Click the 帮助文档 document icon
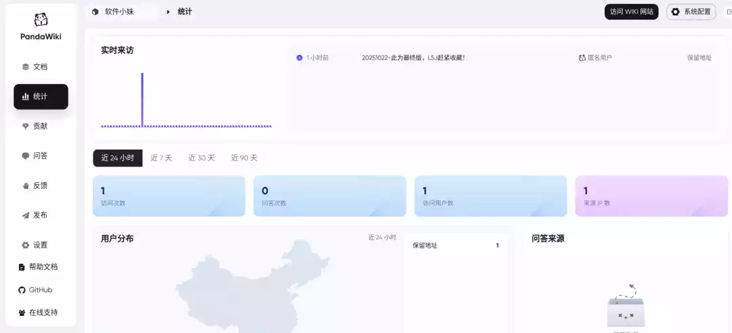 pyautogui.click(x=22, y=267)
